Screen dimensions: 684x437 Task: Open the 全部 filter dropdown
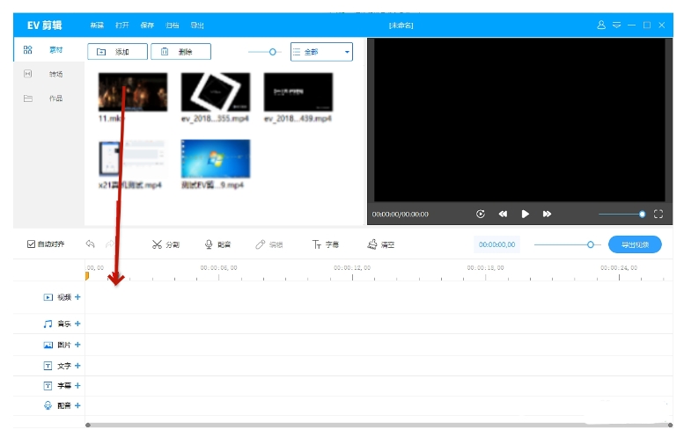pos(321,52)
